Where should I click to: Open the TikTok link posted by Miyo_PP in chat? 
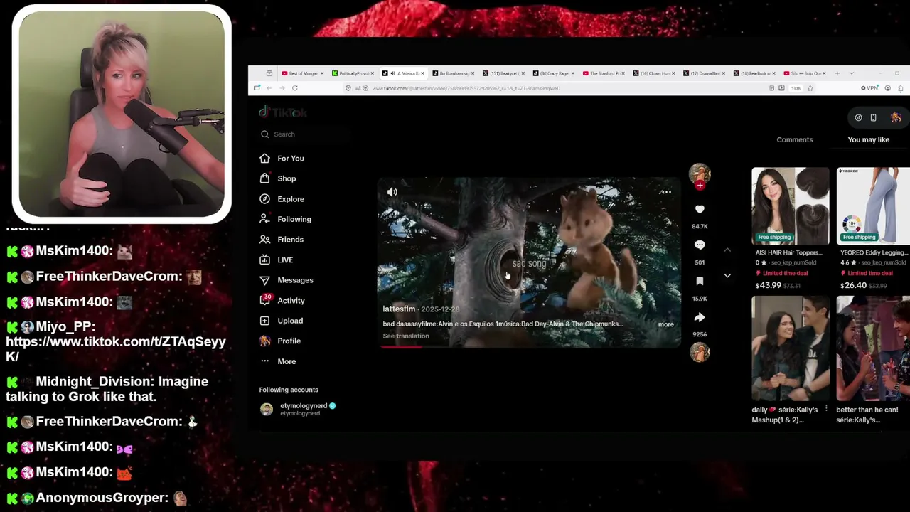[x=115, y=349]
